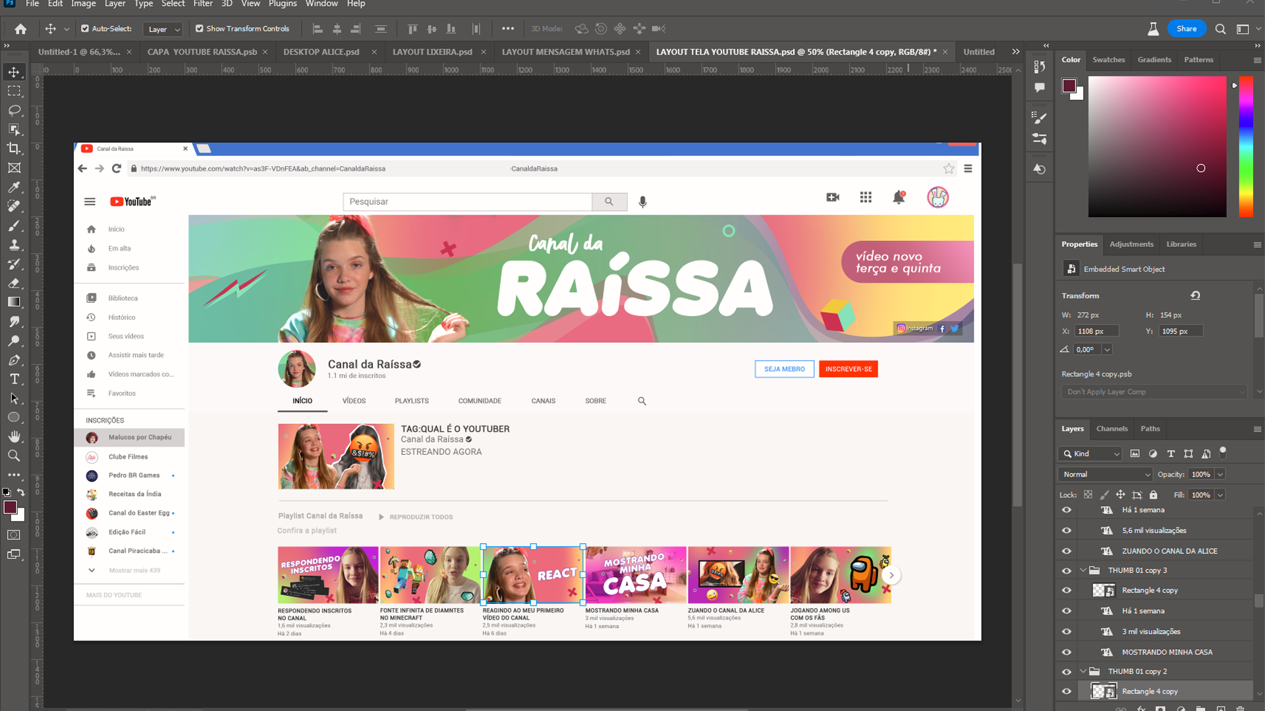Switch to DESKTOP ALICE.psd document tab

tap(321, 52)
